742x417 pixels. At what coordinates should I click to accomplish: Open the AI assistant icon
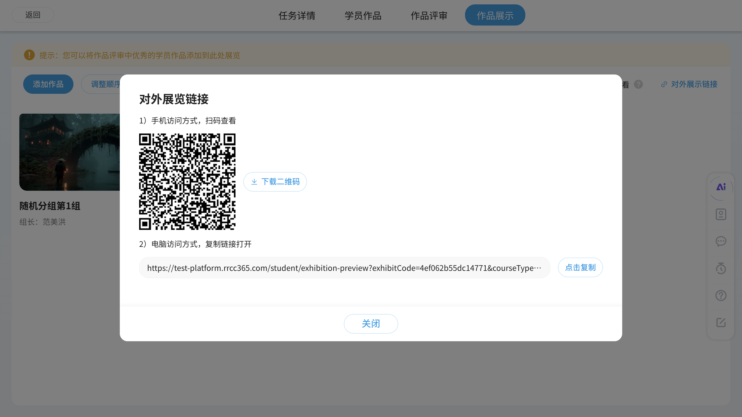click(x=721, y=188)
